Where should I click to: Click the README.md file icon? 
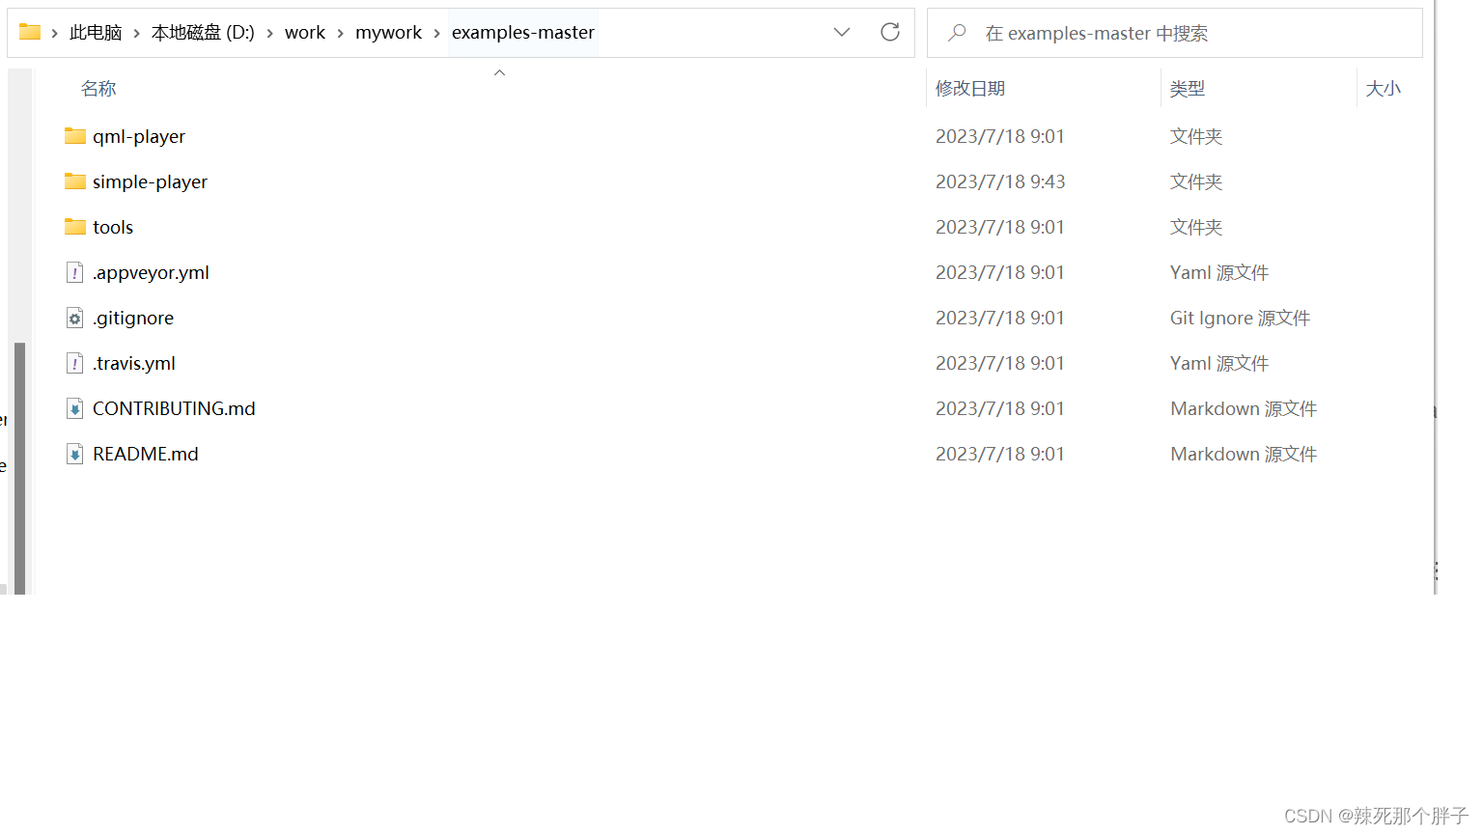[75, 454]
